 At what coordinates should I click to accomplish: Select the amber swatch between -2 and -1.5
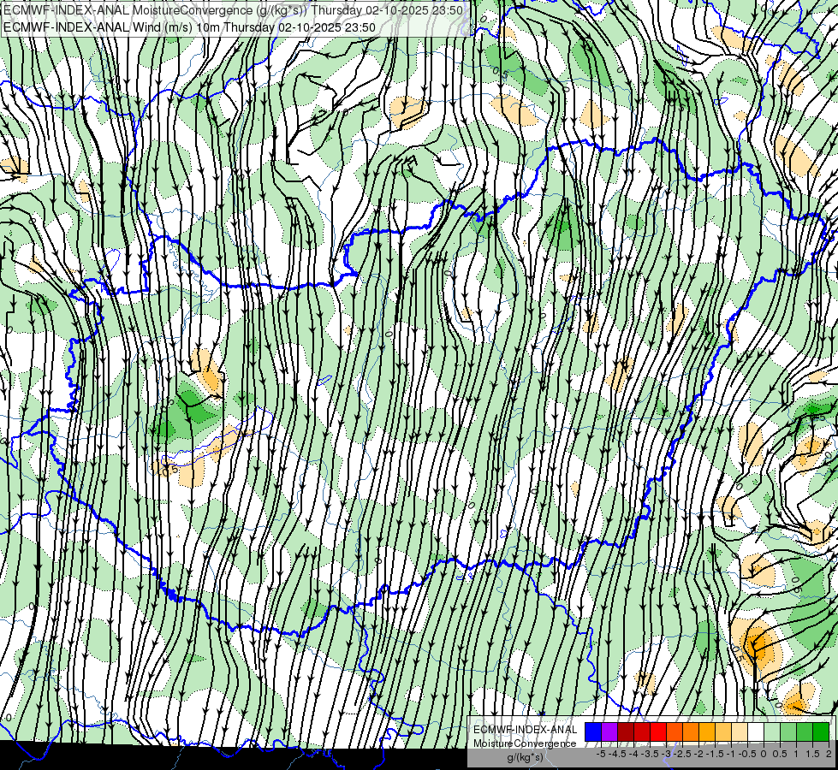point(707,732)
